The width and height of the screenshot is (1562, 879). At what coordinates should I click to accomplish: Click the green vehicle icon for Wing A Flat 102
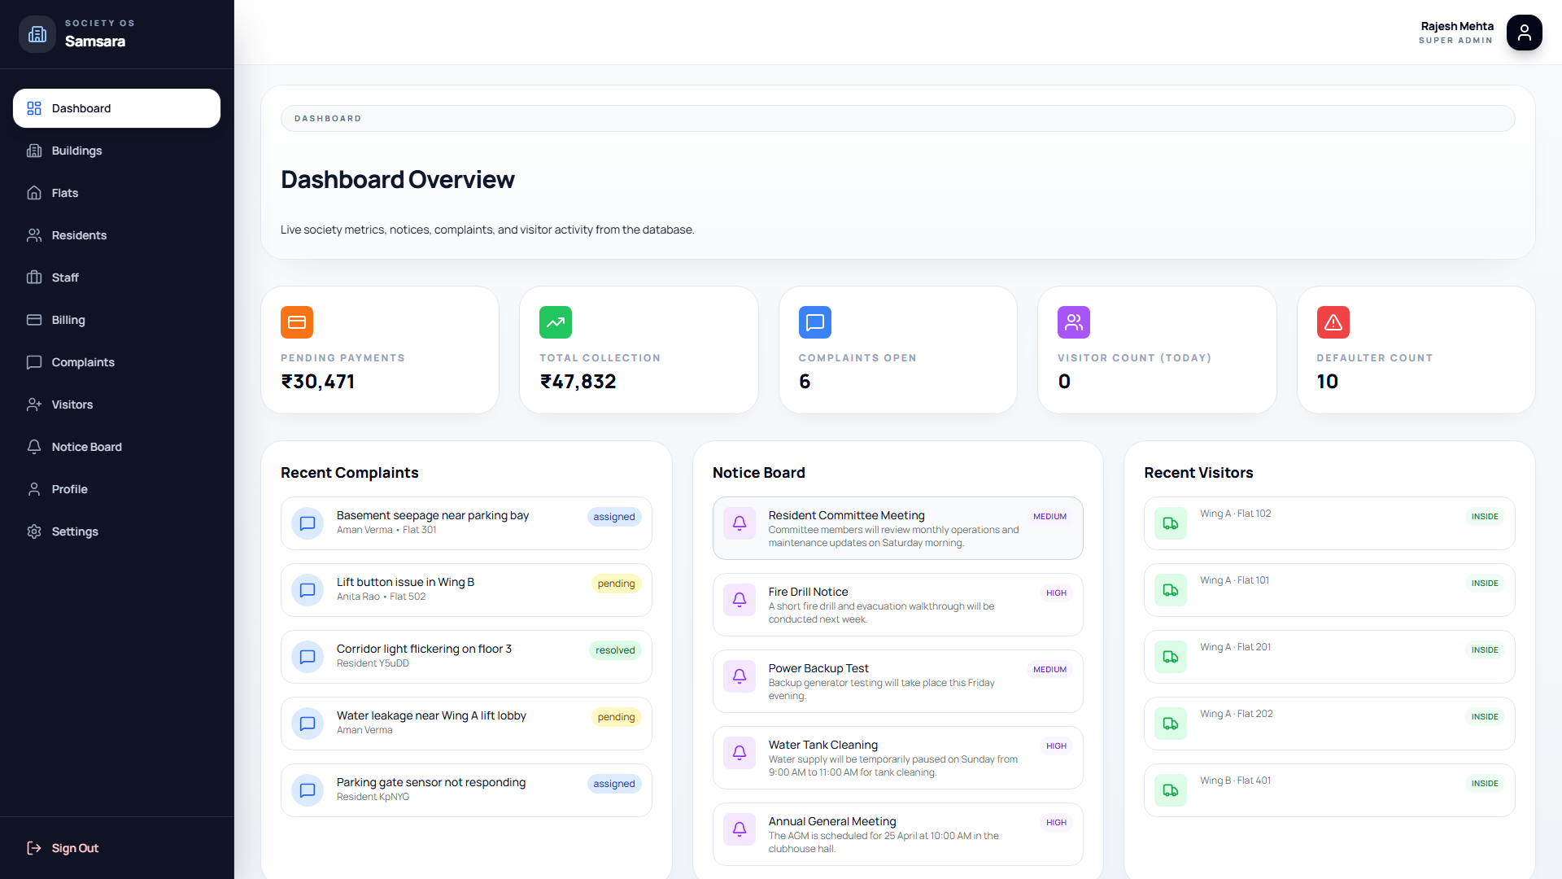1170,523
